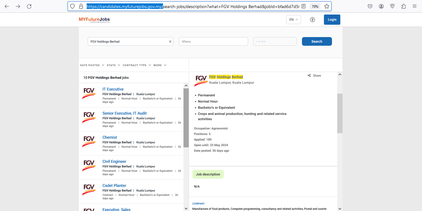
Task: Click the '10 FGV Holdings Berhad jobs' count
Action: [x=106, y=78]
